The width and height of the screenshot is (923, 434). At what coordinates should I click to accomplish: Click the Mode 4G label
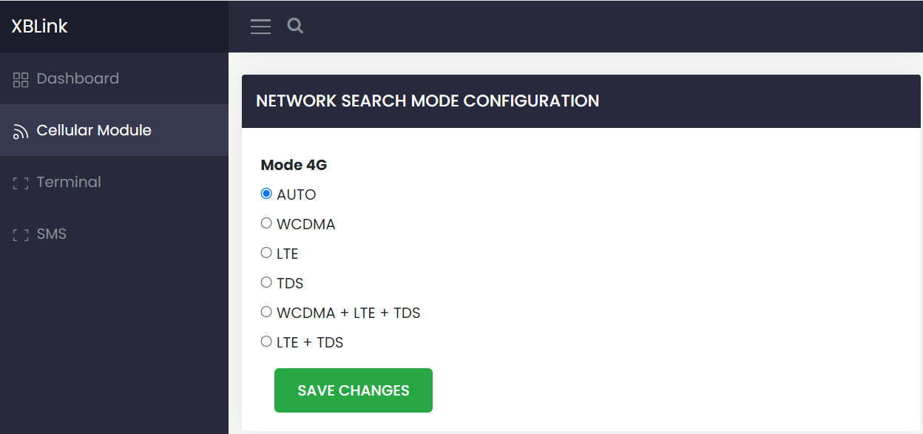[x=294, y=165]
